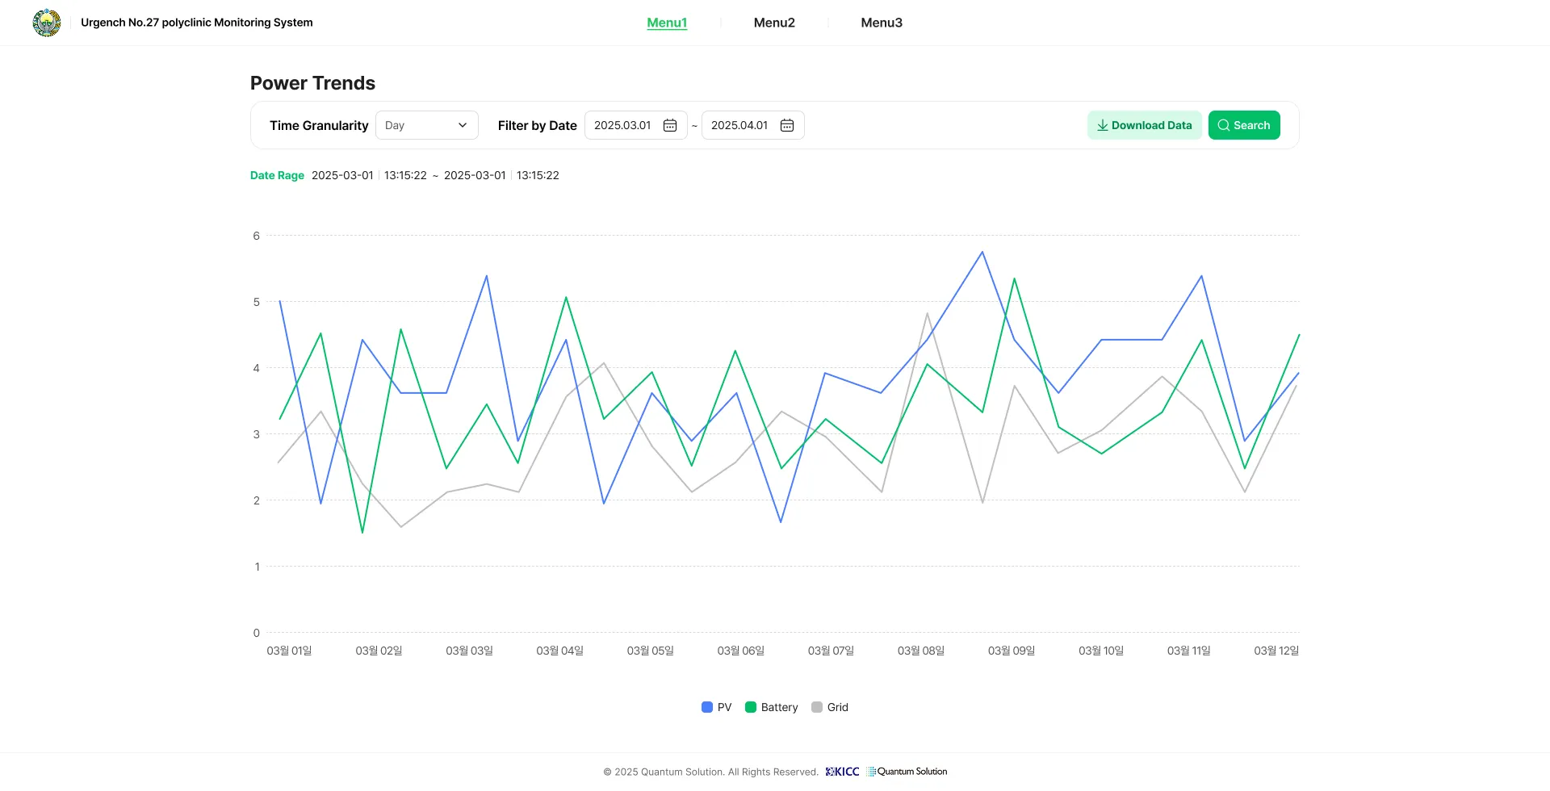1550x791 pixels.
Task: Expand the Time Granularity Day dropdown
Action: [427, 125]
